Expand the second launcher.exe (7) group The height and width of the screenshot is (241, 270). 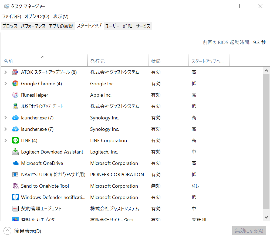6,129
